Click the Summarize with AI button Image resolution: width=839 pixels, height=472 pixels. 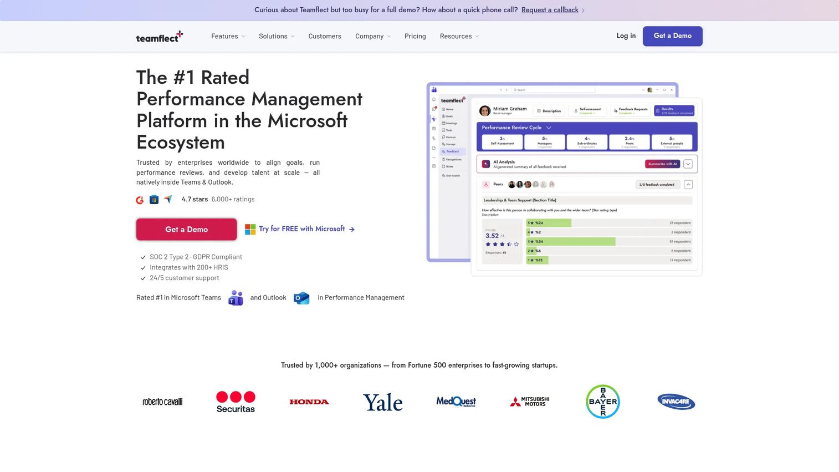tap(662, 164)
